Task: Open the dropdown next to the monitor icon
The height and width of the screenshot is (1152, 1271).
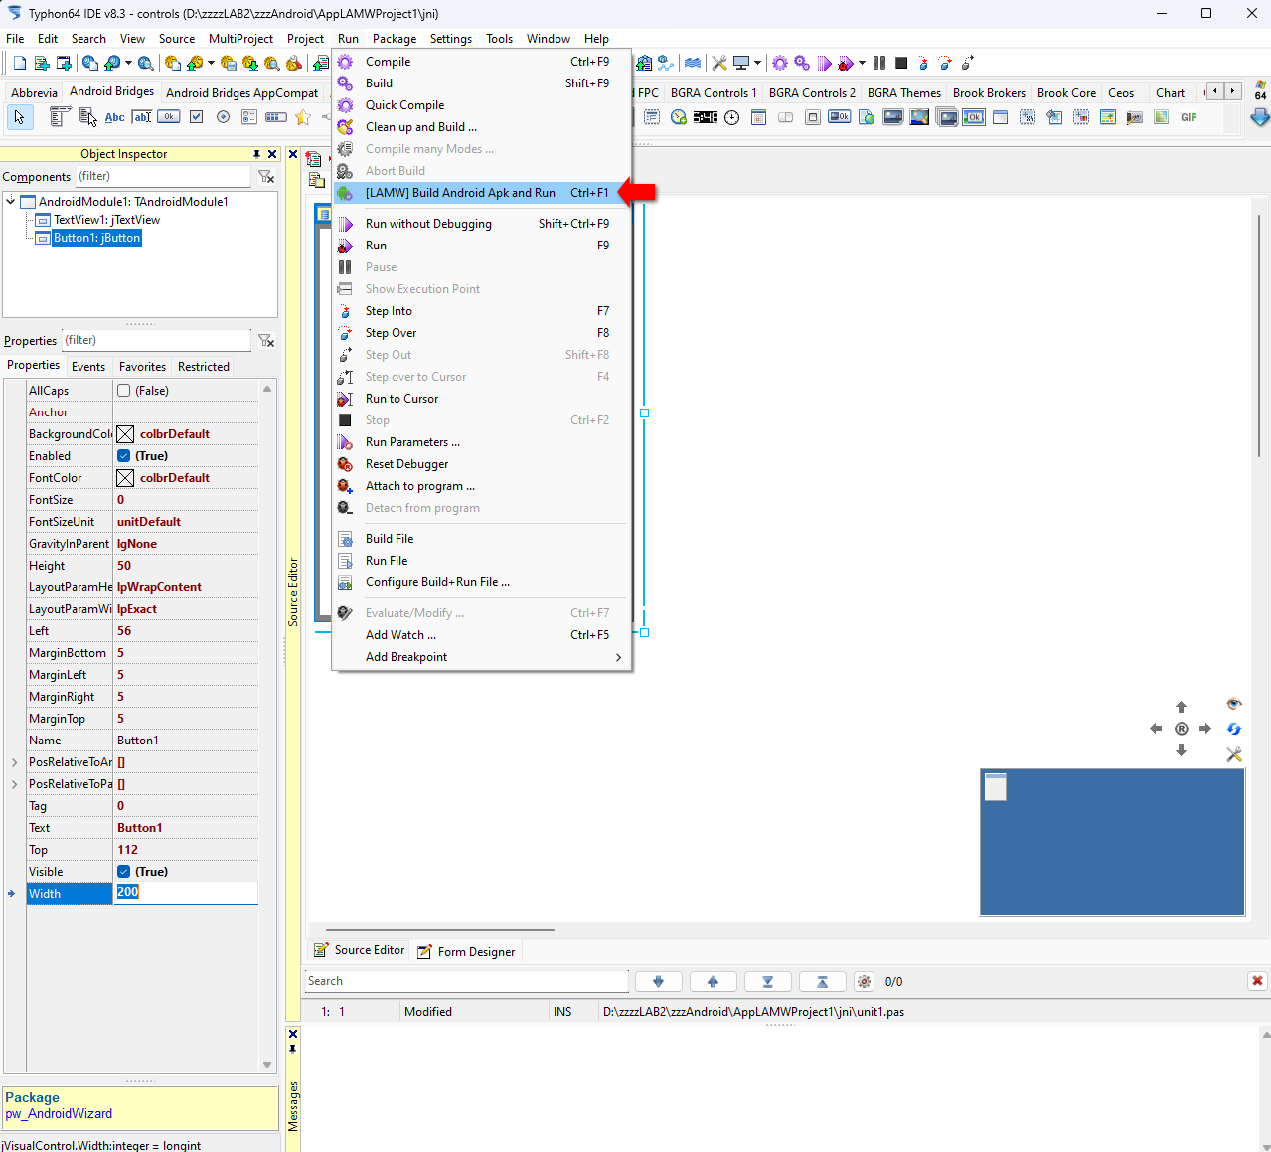Action: pyautogui.click(x=757, y=63)
